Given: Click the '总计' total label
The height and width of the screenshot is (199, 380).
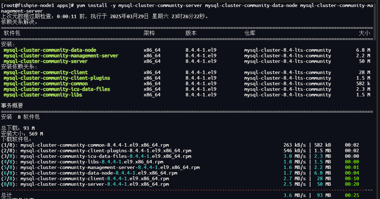Looking at the screenshot, I should point(7,195).
